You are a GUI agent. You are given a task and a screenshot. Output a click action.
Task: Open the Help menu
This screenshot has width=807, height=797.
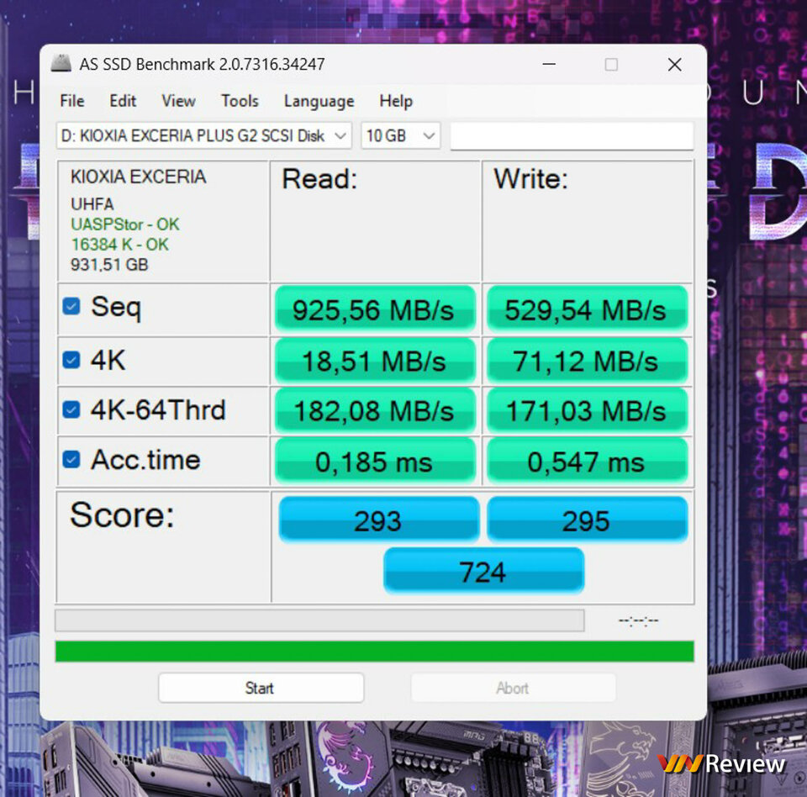coord(396,101)
